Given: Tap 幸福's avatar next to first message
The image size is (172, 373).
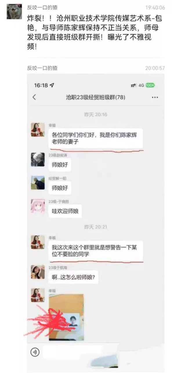Looking at the screenshot, I should pos(38,130).
